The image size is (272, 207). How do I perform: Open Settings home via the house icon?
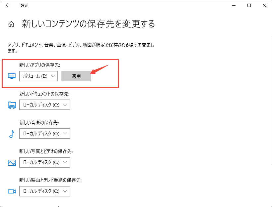[11, 24]
